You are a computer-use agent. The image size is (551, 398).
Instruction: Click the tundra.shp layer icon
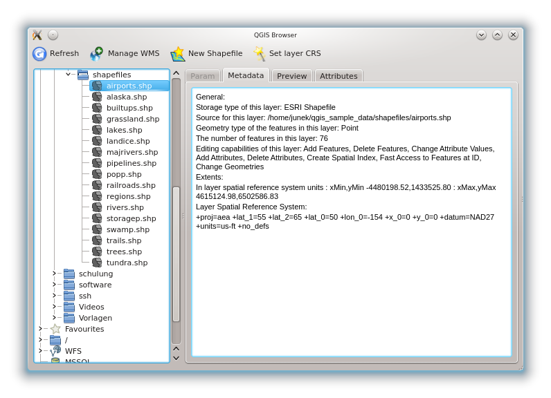[x=97, y=263]
